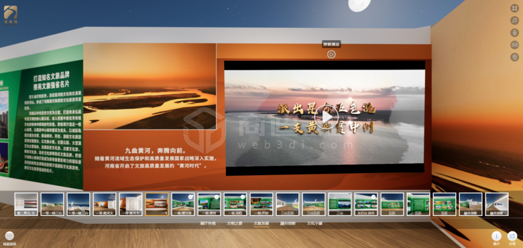Open the 第二单元 scene thumbnail
This screenshot has width=523, height=248.
click(26, 204)
